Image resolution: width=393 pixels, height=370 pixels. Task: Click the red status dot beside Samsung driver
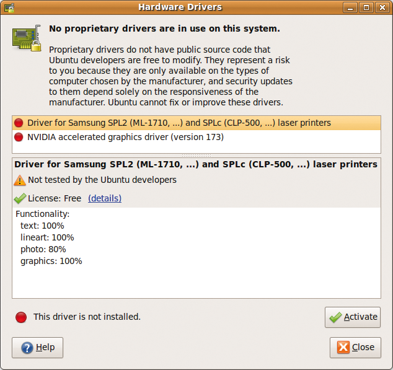coord(19,123)
